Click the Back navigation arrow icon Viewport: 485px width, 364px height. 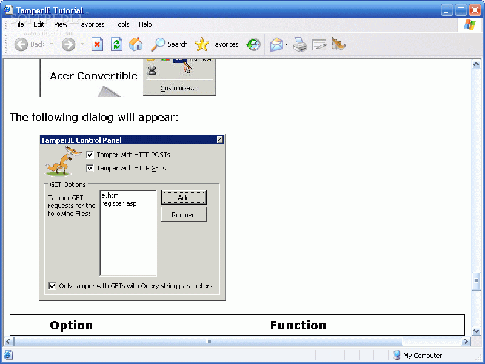pos(21,44)
